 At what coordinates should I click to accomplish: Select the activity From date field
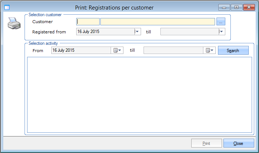coord(81,50)
